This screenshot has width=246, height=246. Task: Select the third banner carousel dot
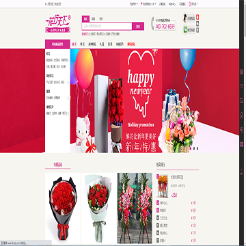[x=197, y=148]
